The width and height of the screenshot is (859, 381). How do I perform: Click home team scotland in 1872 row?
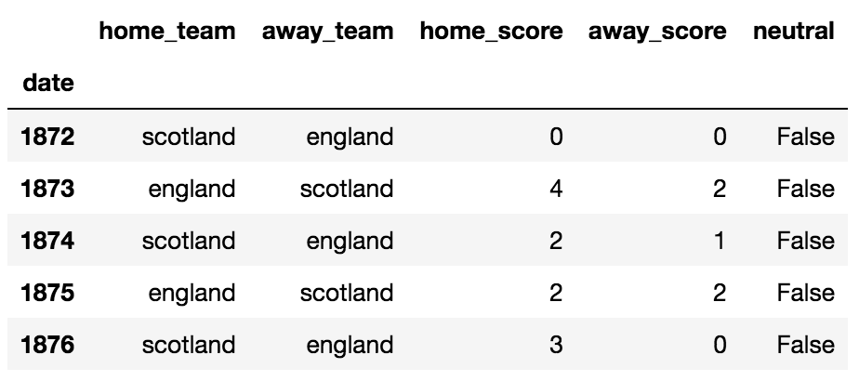(189, 138)
